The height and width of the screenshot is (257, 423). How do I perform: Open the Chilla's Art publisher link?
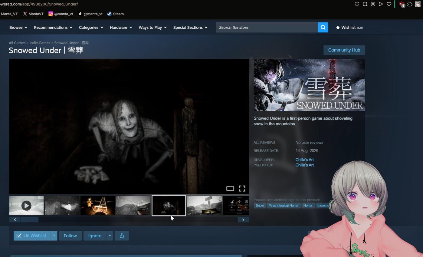point(305,165)
